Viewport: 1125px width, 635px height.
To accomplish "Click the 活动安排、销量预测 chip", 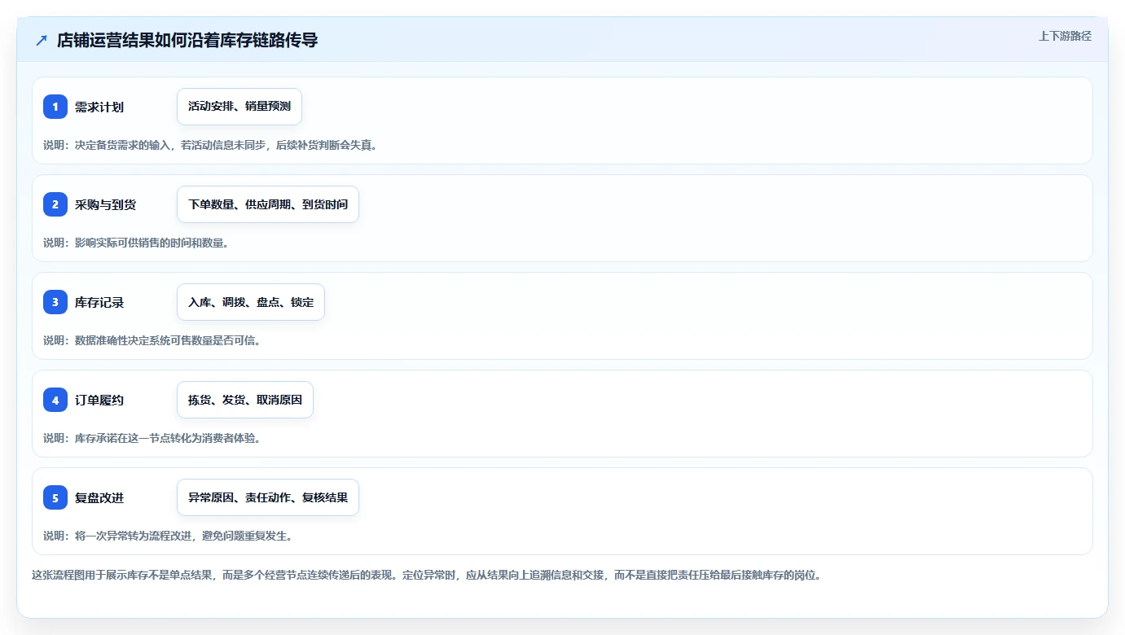I will tap(240, 107).
